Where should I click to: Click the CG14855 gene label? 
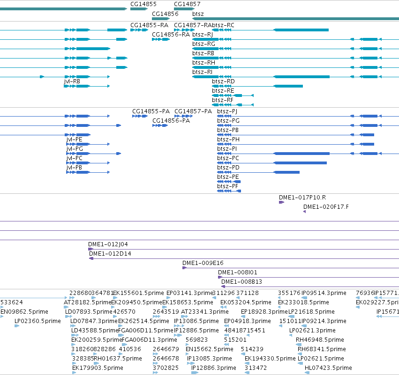[x=143, y=4]
